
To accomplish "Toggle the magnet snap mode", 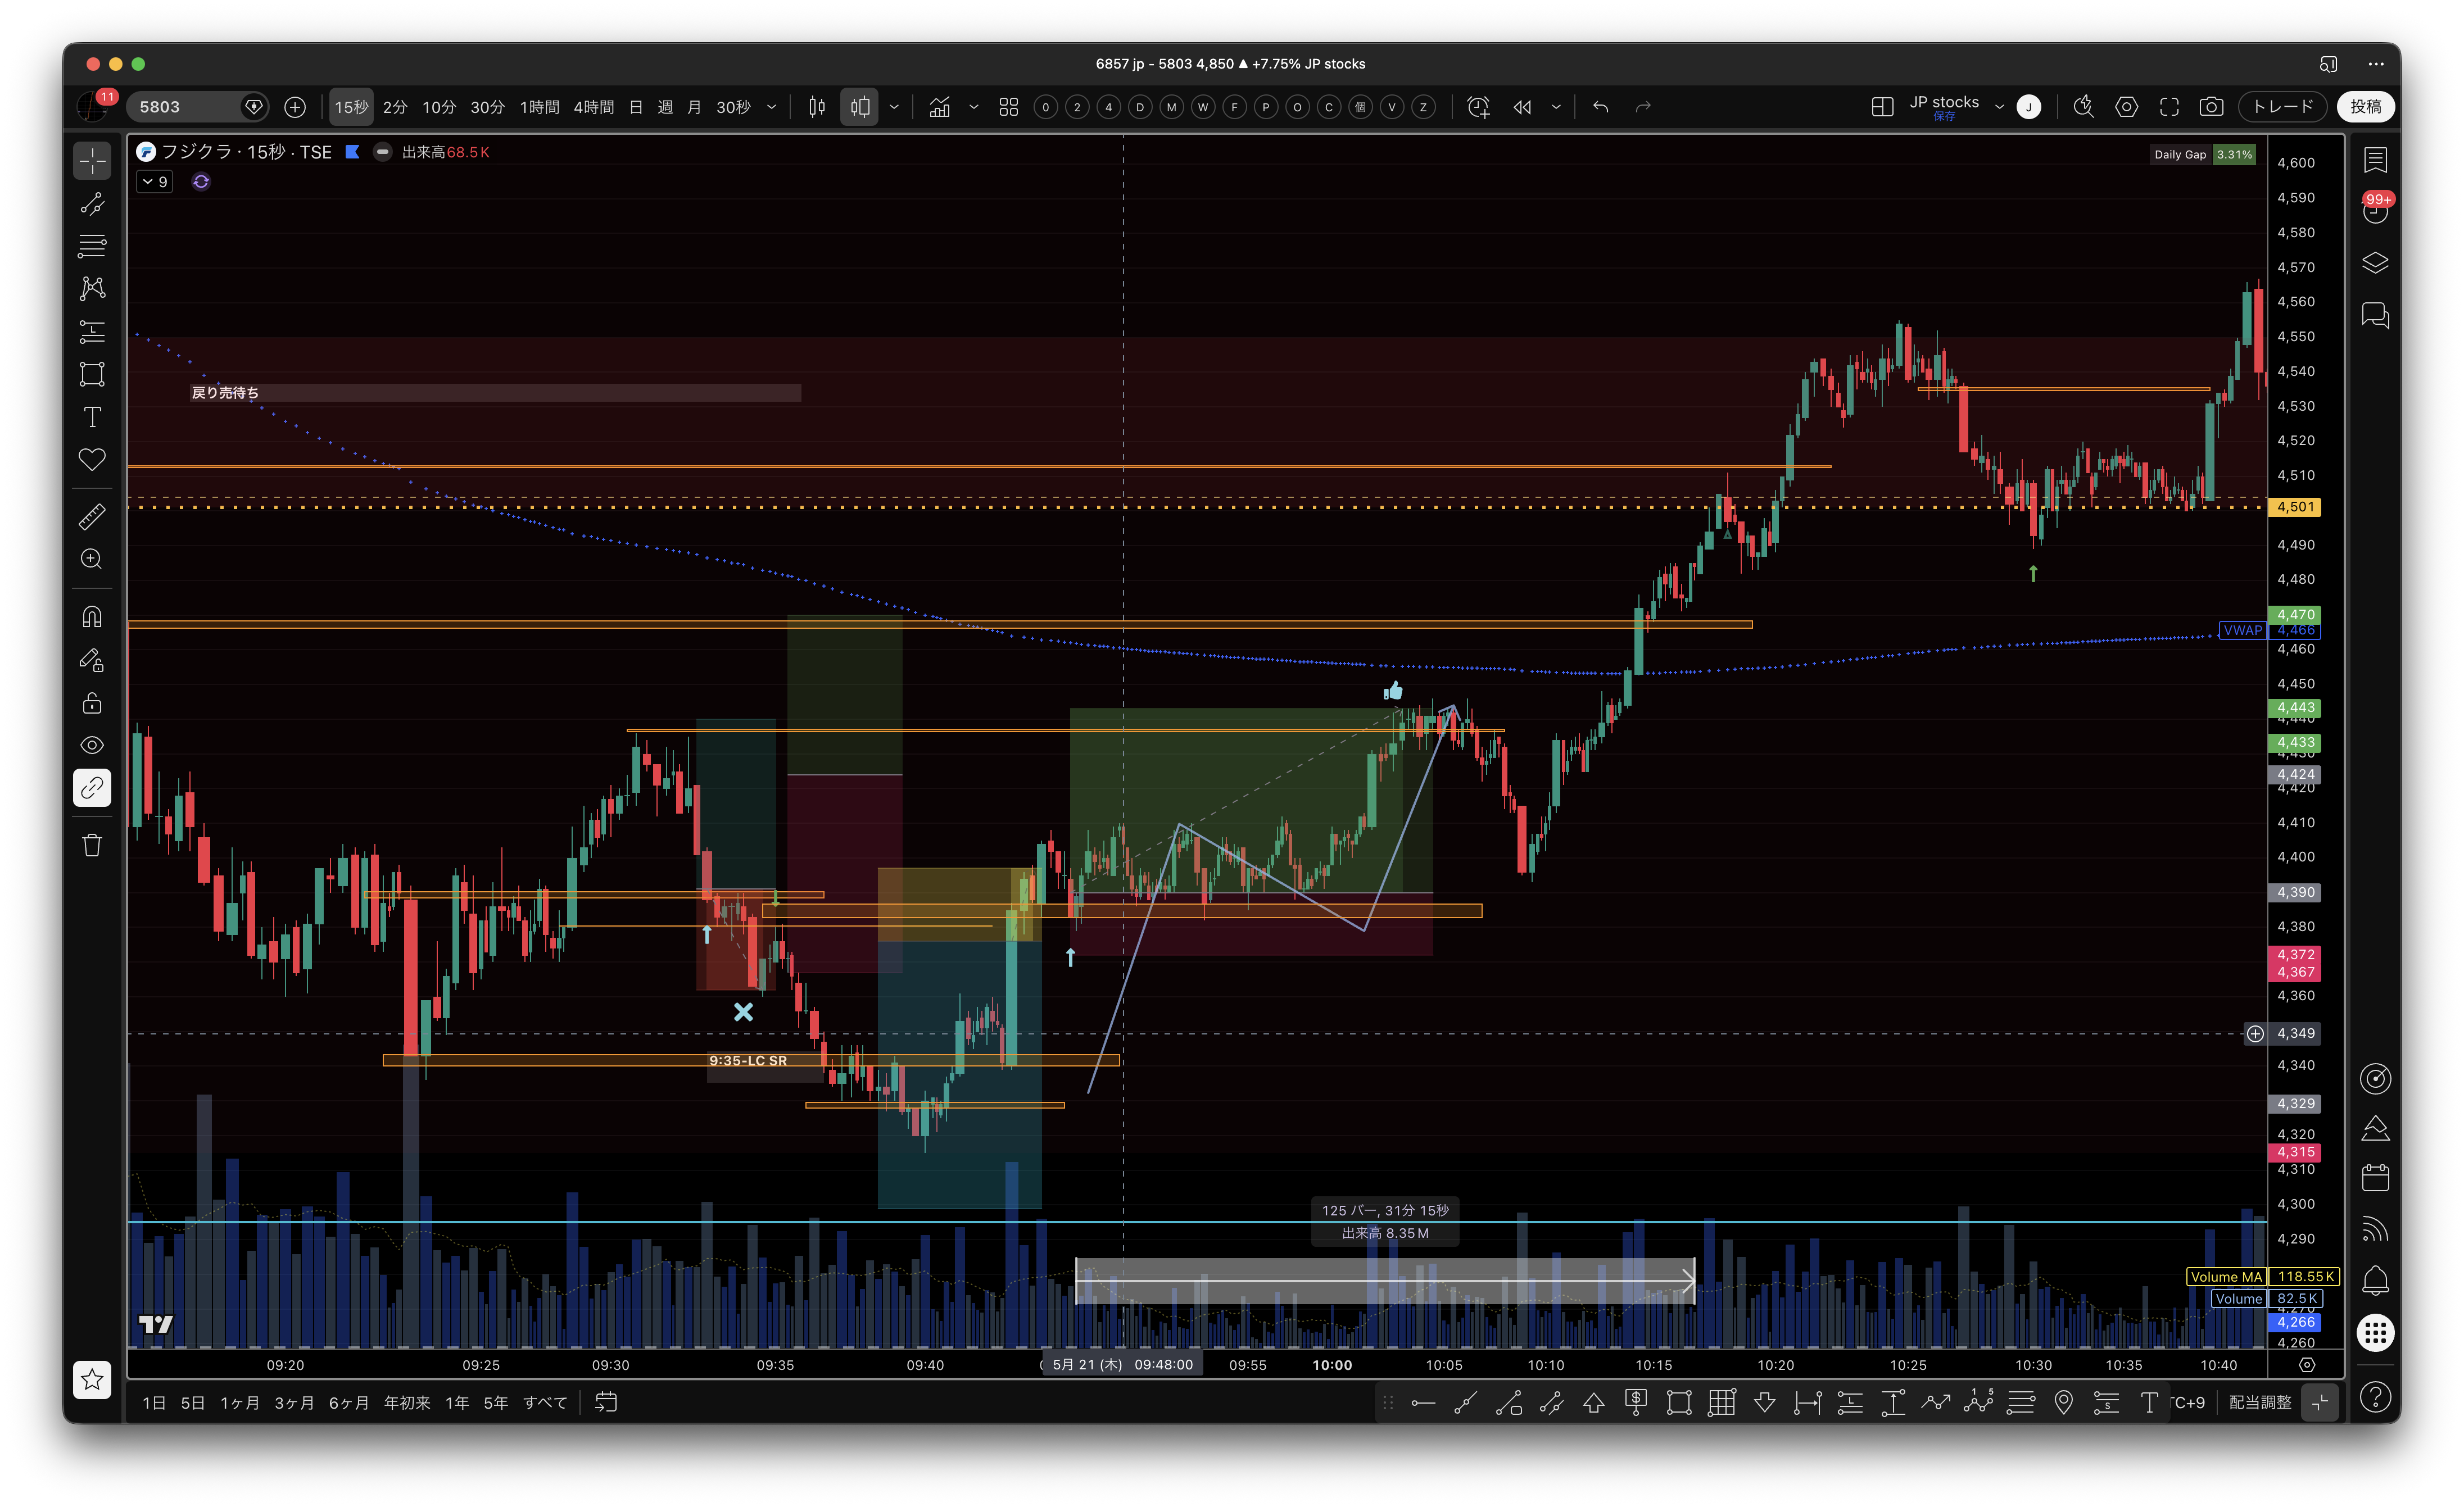I will pyautogui.click(x=92, y=617).
